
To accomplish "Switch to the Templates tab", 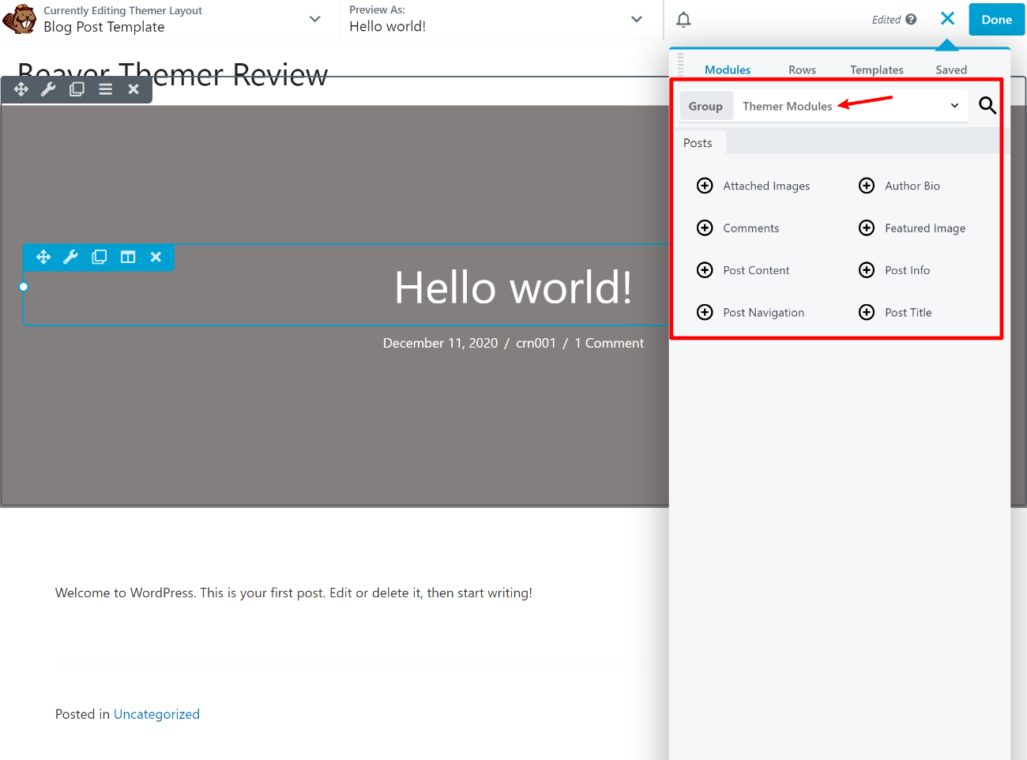I will coord(876,70).
